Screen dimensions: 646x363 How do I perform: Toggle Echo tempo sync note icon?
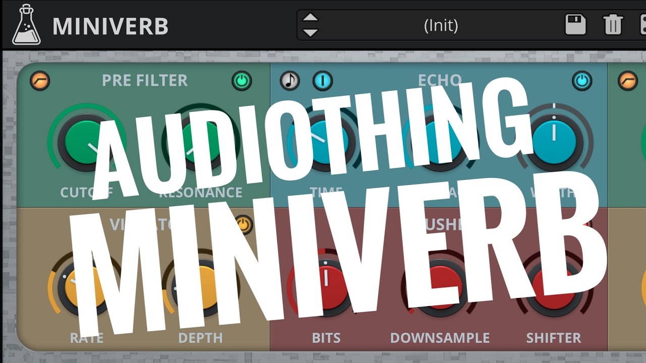290,81
